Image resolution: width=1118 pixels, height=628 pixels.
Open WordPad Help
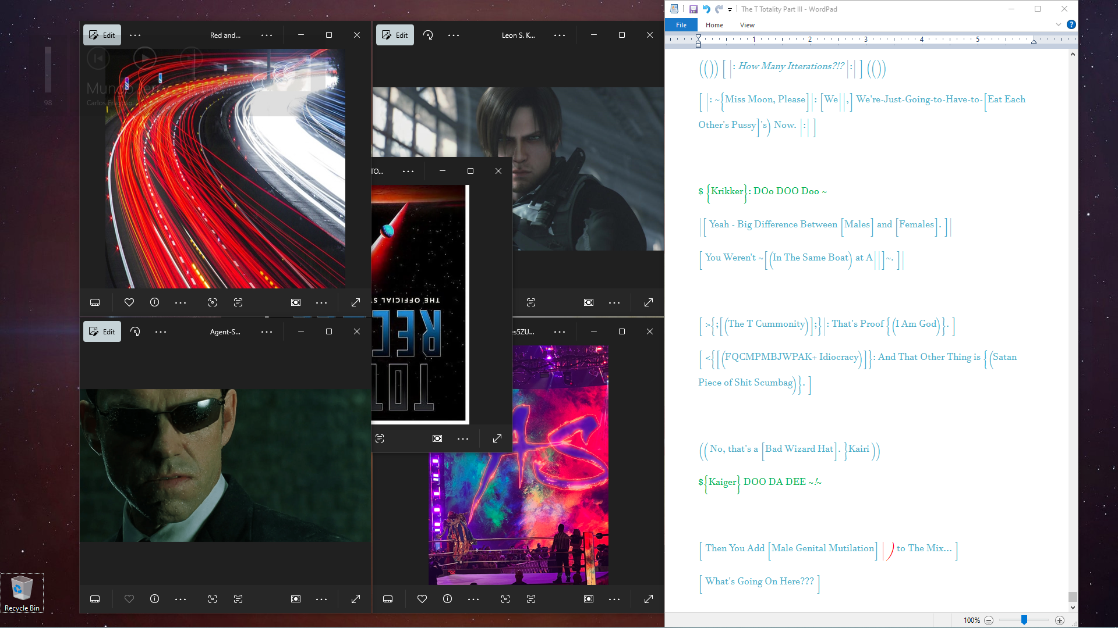coord(1071,24)
